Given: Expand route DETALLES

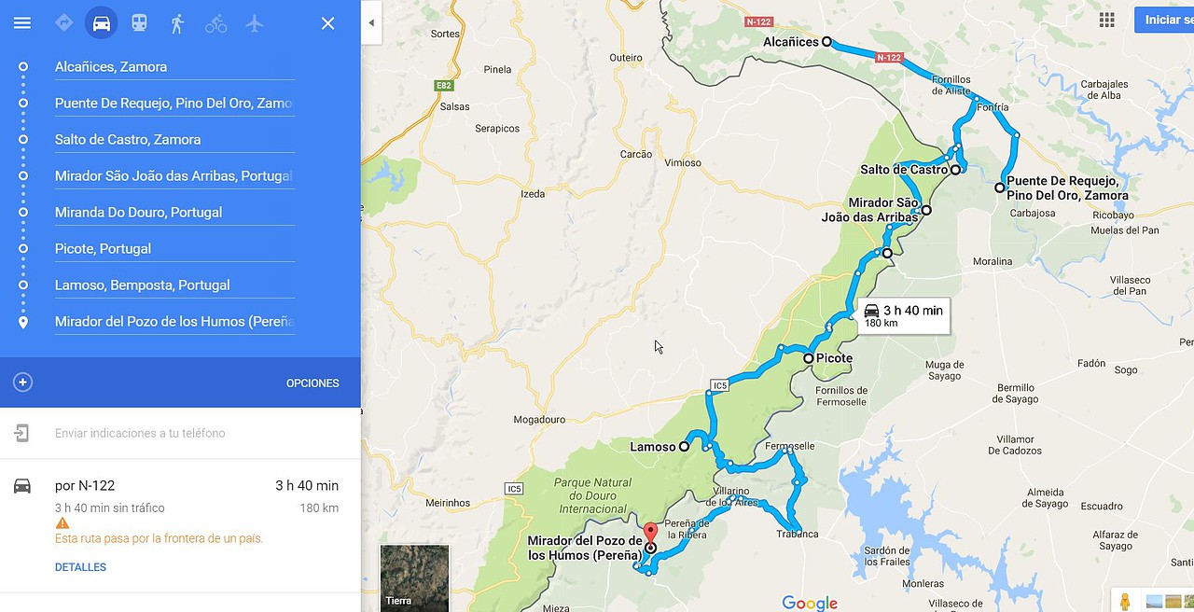Looking at the screenshot, I should [80, 567].
